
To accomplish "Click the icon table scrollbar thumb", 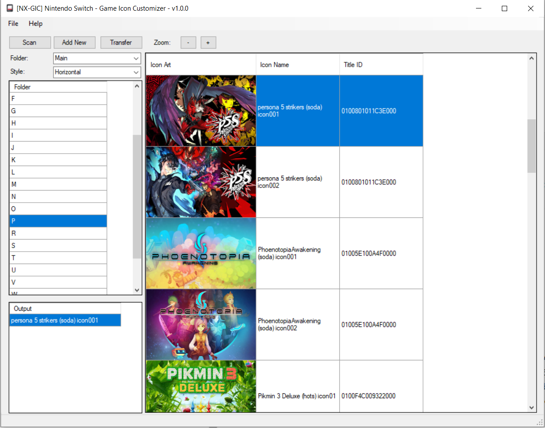I will click(x=532, y=146).
